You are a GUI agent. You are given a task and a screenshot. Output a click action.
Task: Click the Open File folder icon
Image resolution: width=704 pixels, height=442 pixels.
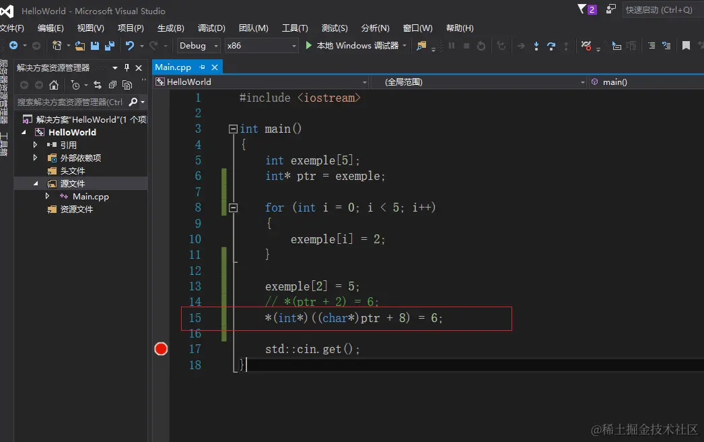tap(80, 45)
